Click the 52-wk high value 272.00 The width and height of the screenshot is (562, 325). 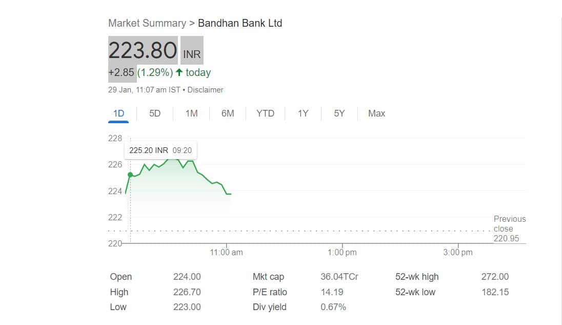tap(495, 277)
